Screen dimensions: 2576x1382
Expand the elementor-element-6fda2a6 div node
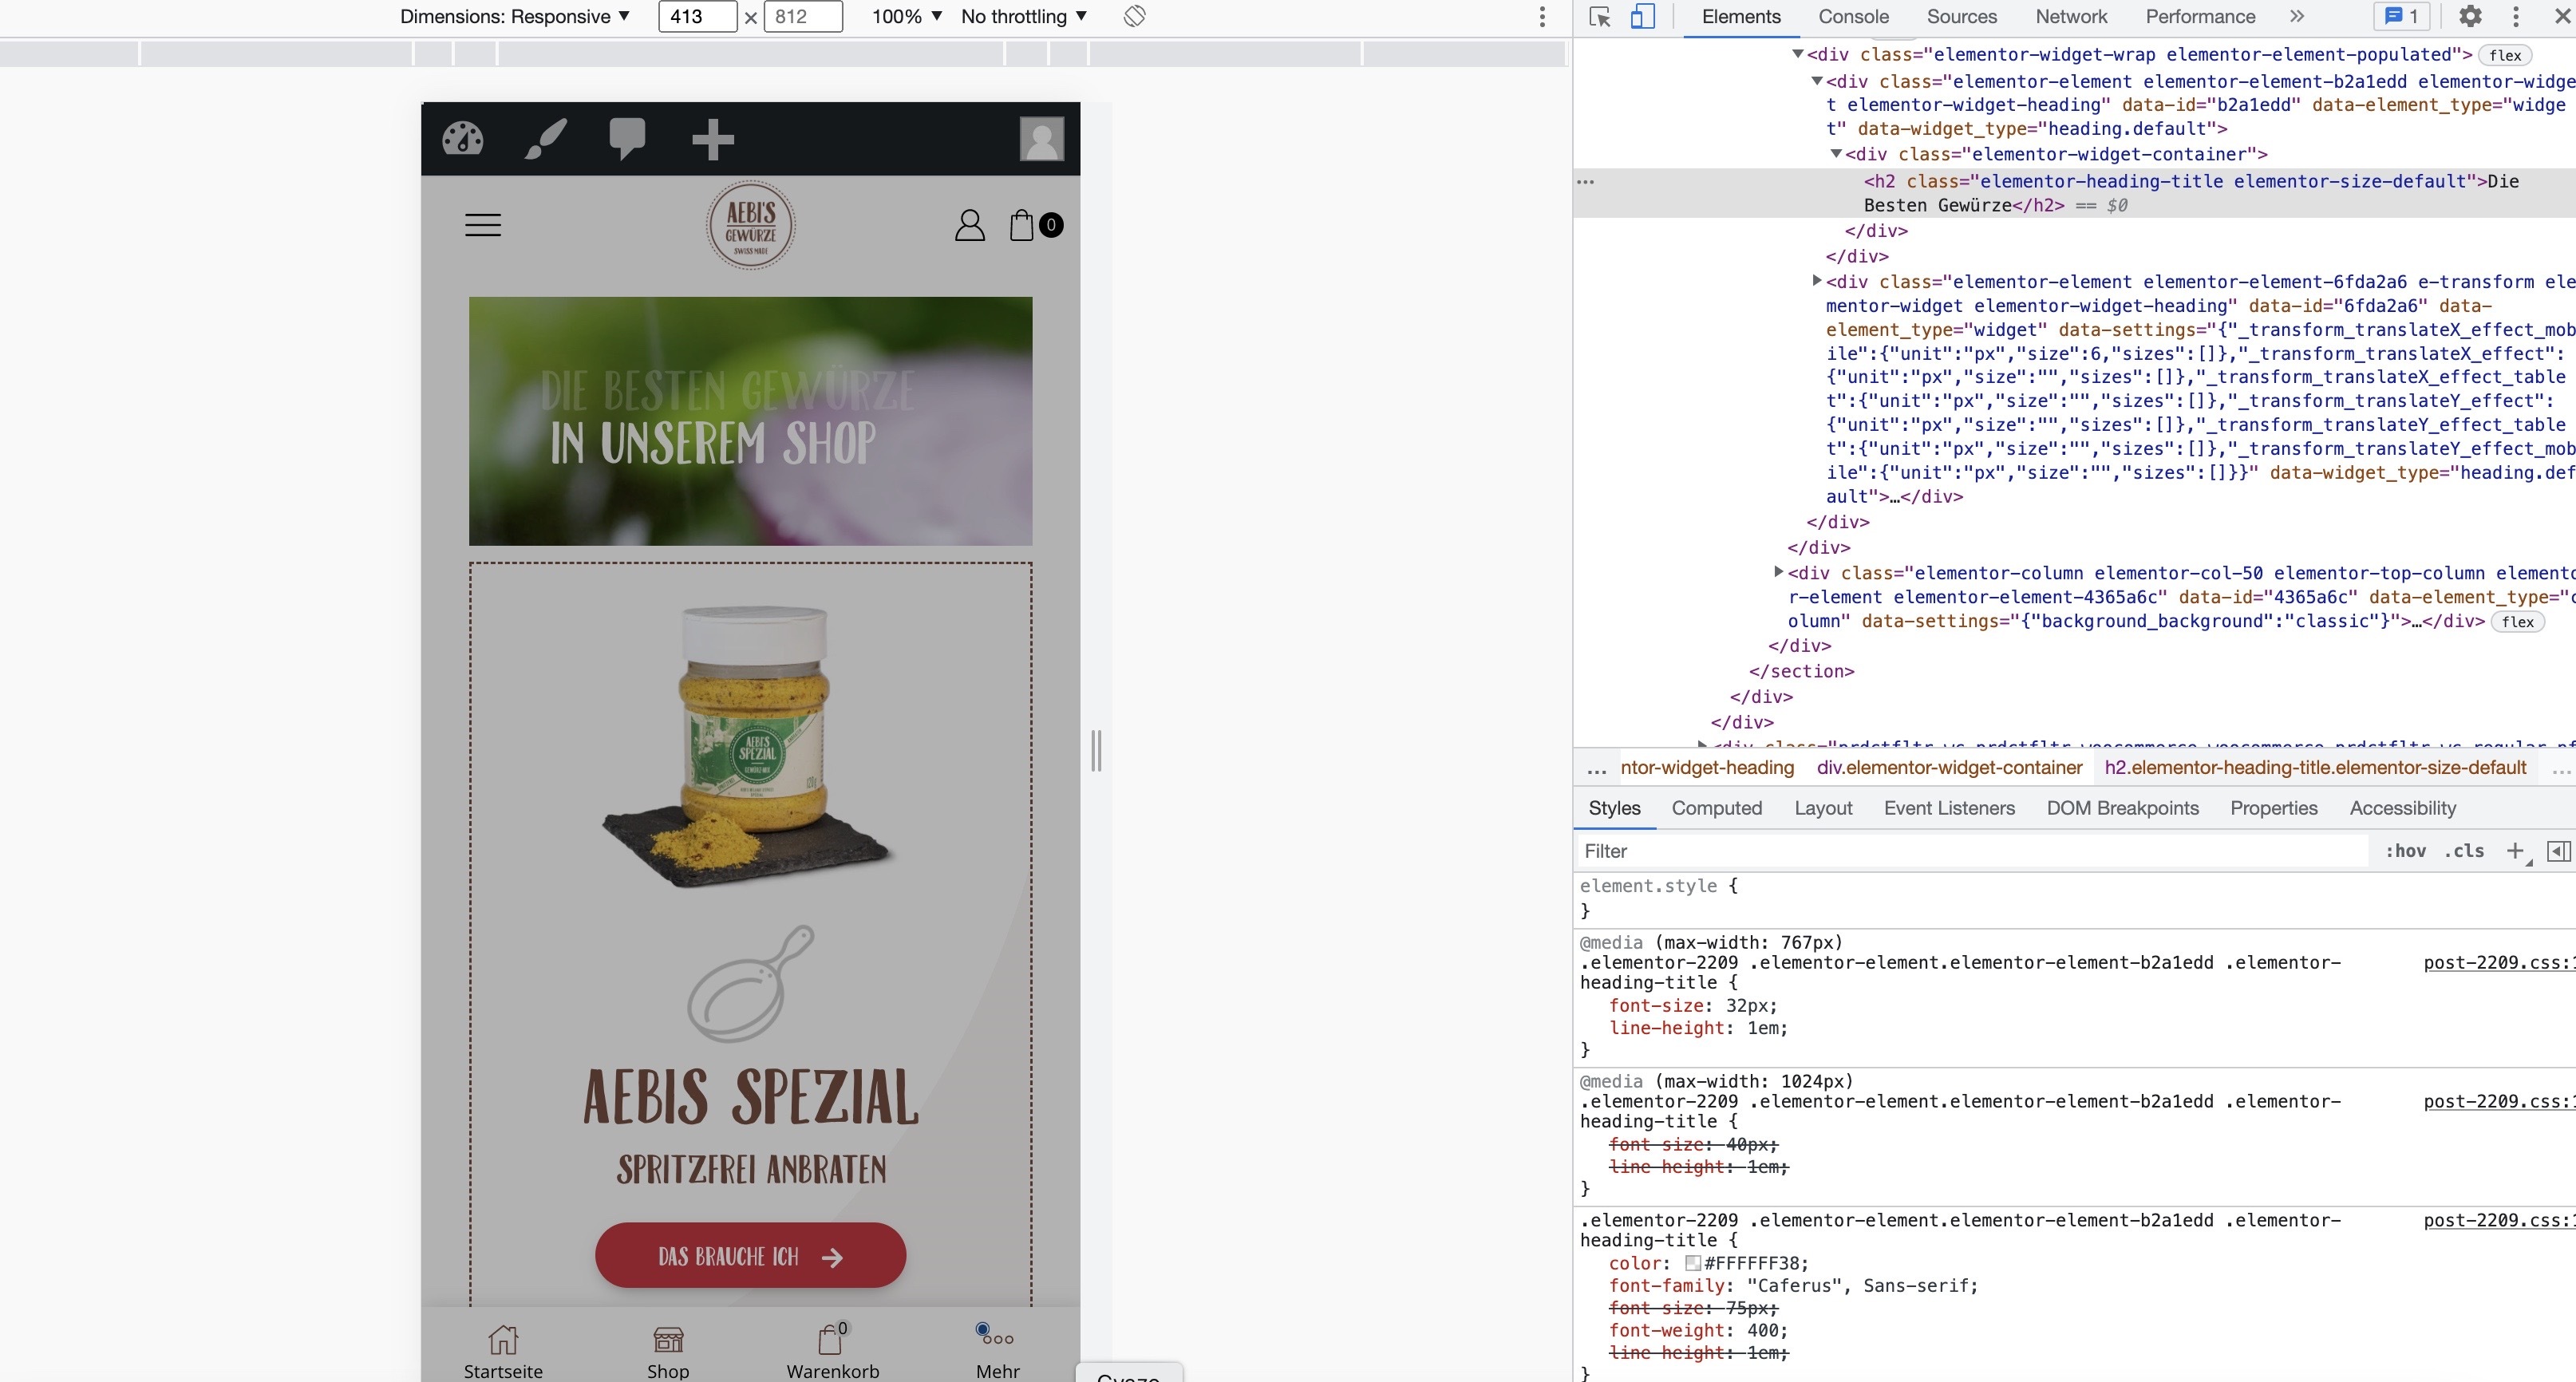(1817, 281)
